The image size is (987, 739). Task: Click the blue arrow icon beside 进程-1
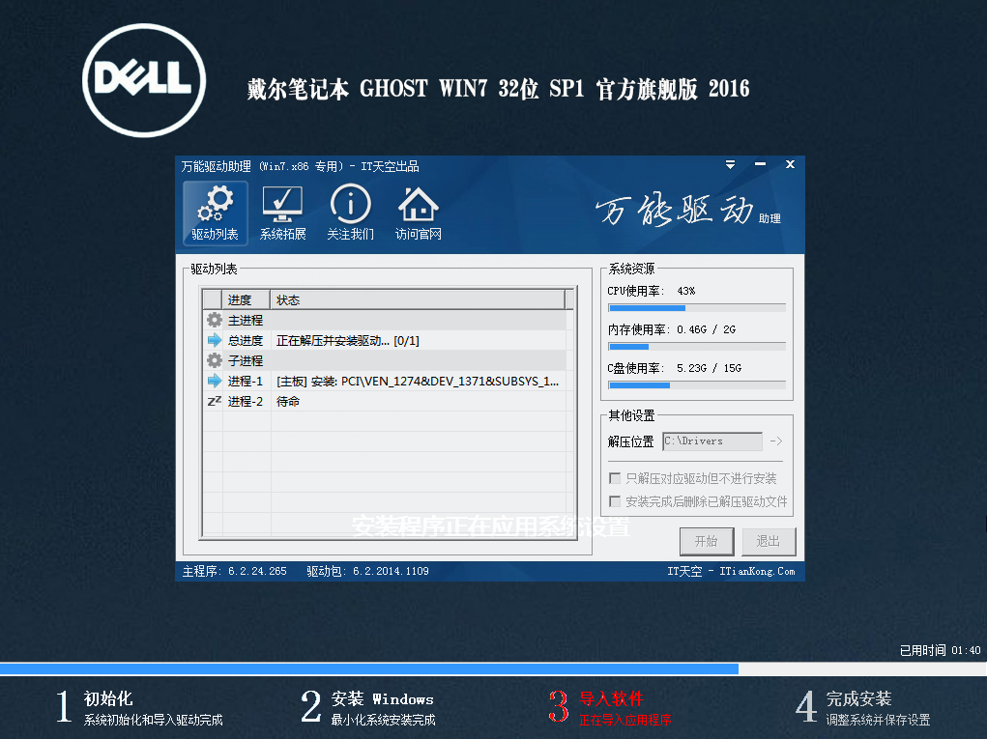tap(215, 381)
